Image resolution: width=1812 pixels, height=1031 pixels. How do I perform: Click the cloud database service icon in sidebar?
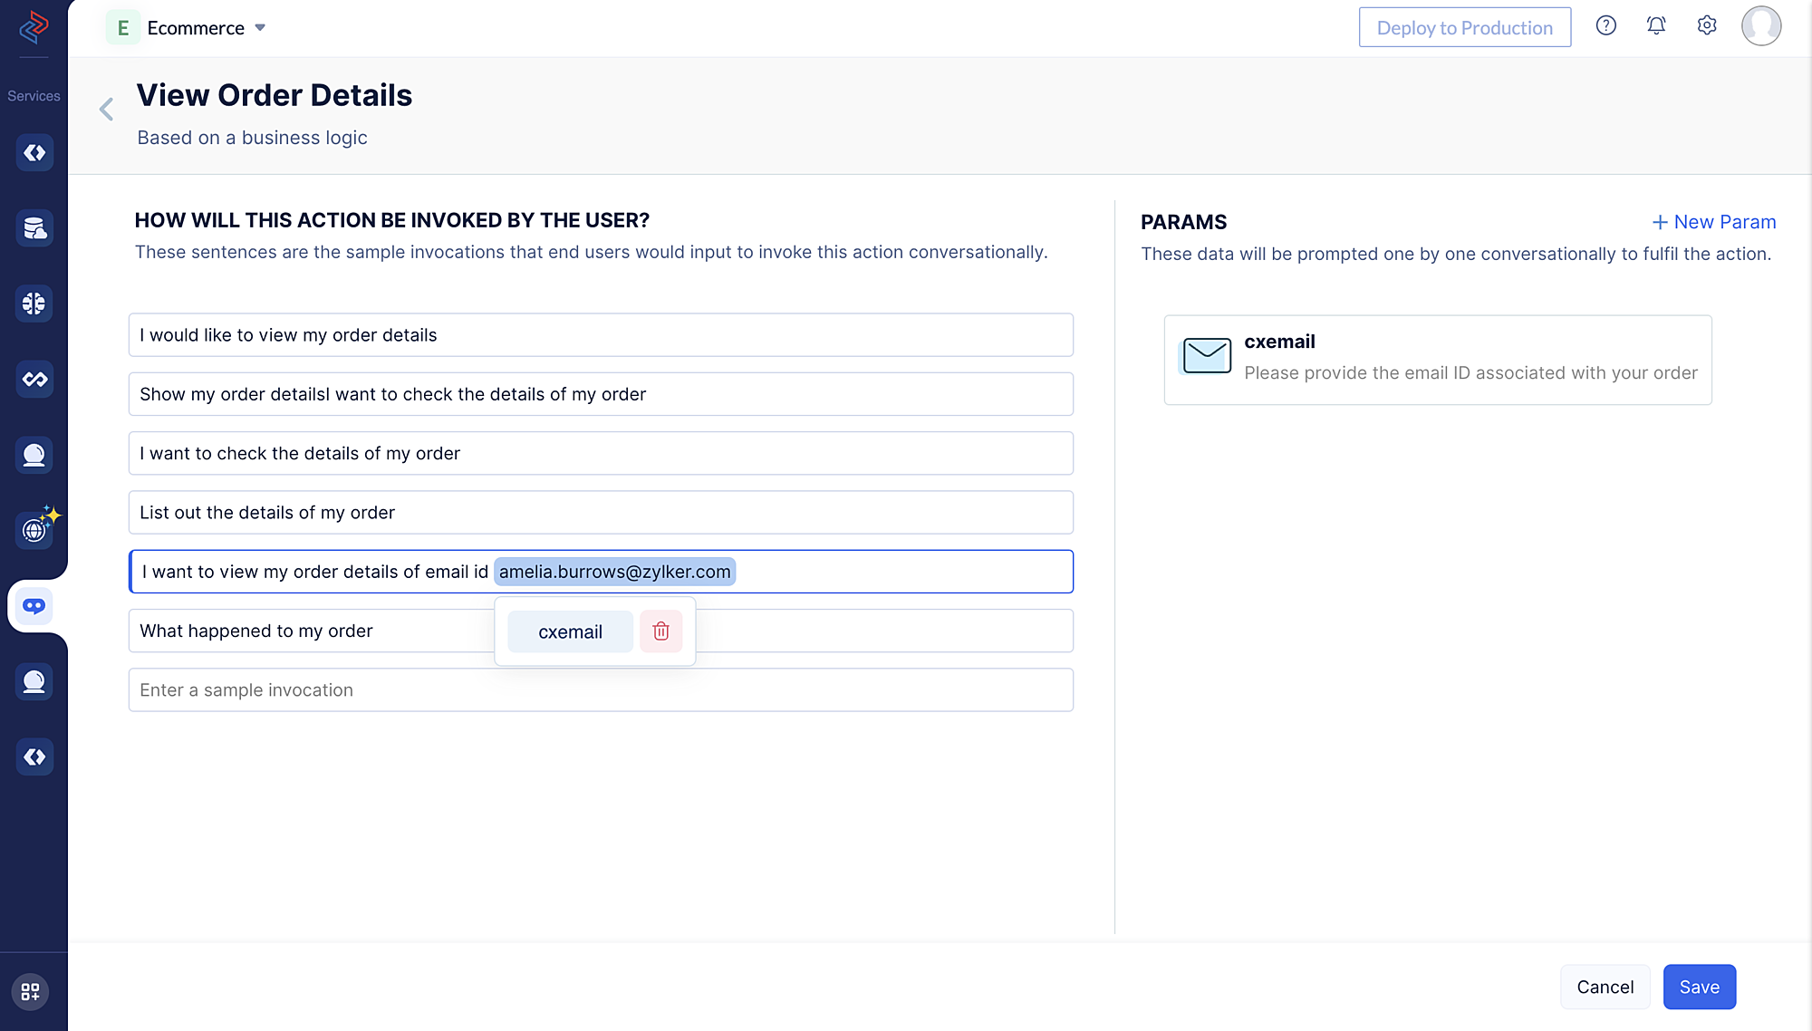coord(34,228)
